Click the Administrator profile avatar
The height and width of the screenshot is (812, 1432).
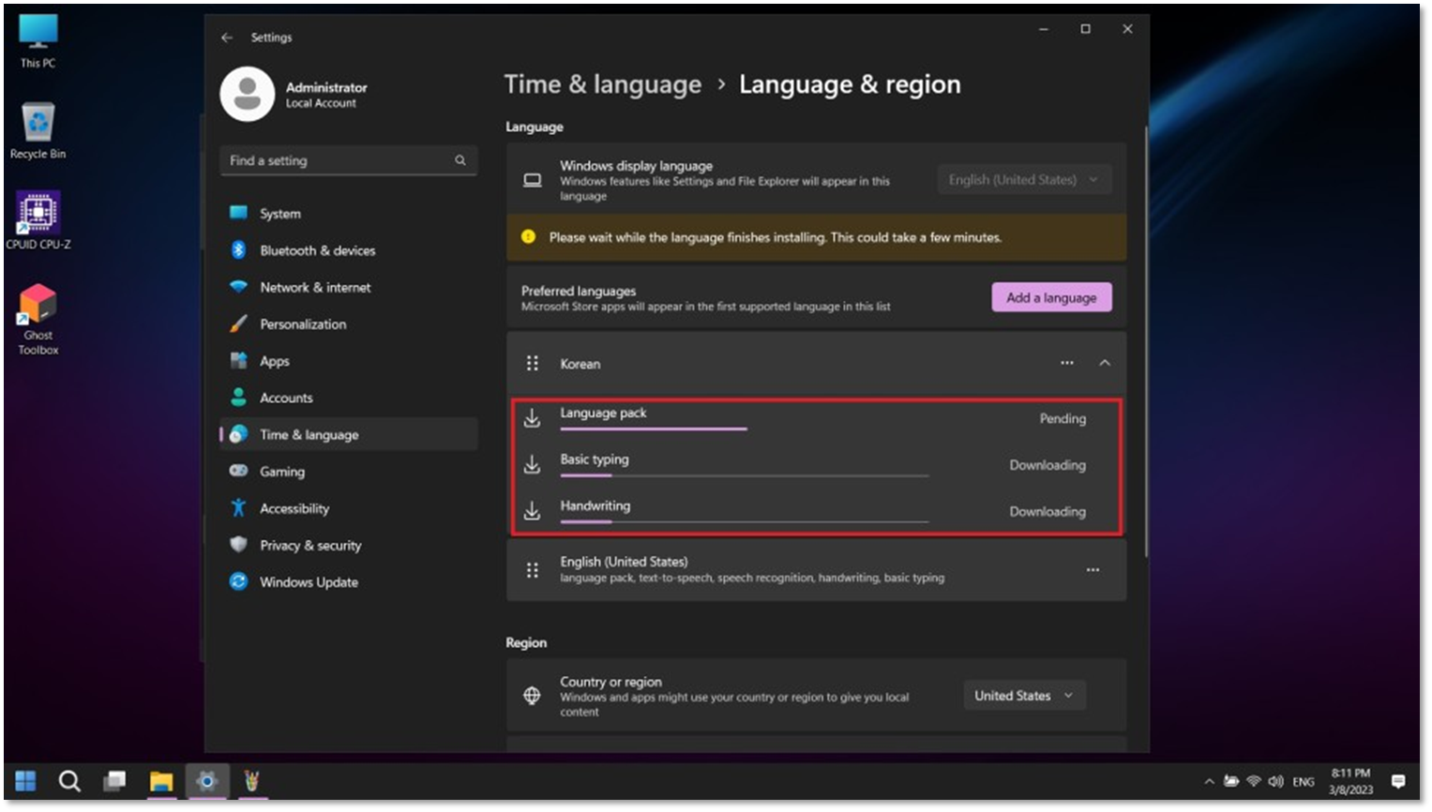(x=248, y=94)
